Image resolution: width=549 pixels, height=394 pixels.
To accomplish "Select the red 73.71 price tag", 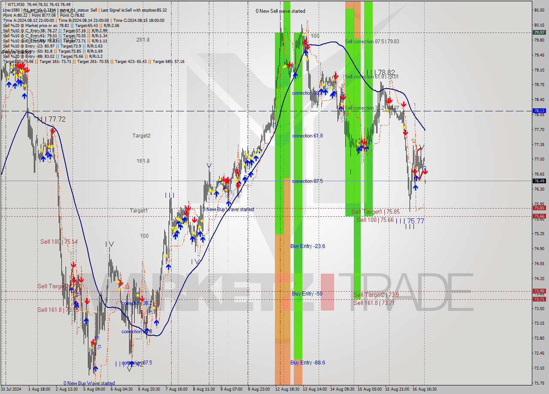I will tap(539, 299).
